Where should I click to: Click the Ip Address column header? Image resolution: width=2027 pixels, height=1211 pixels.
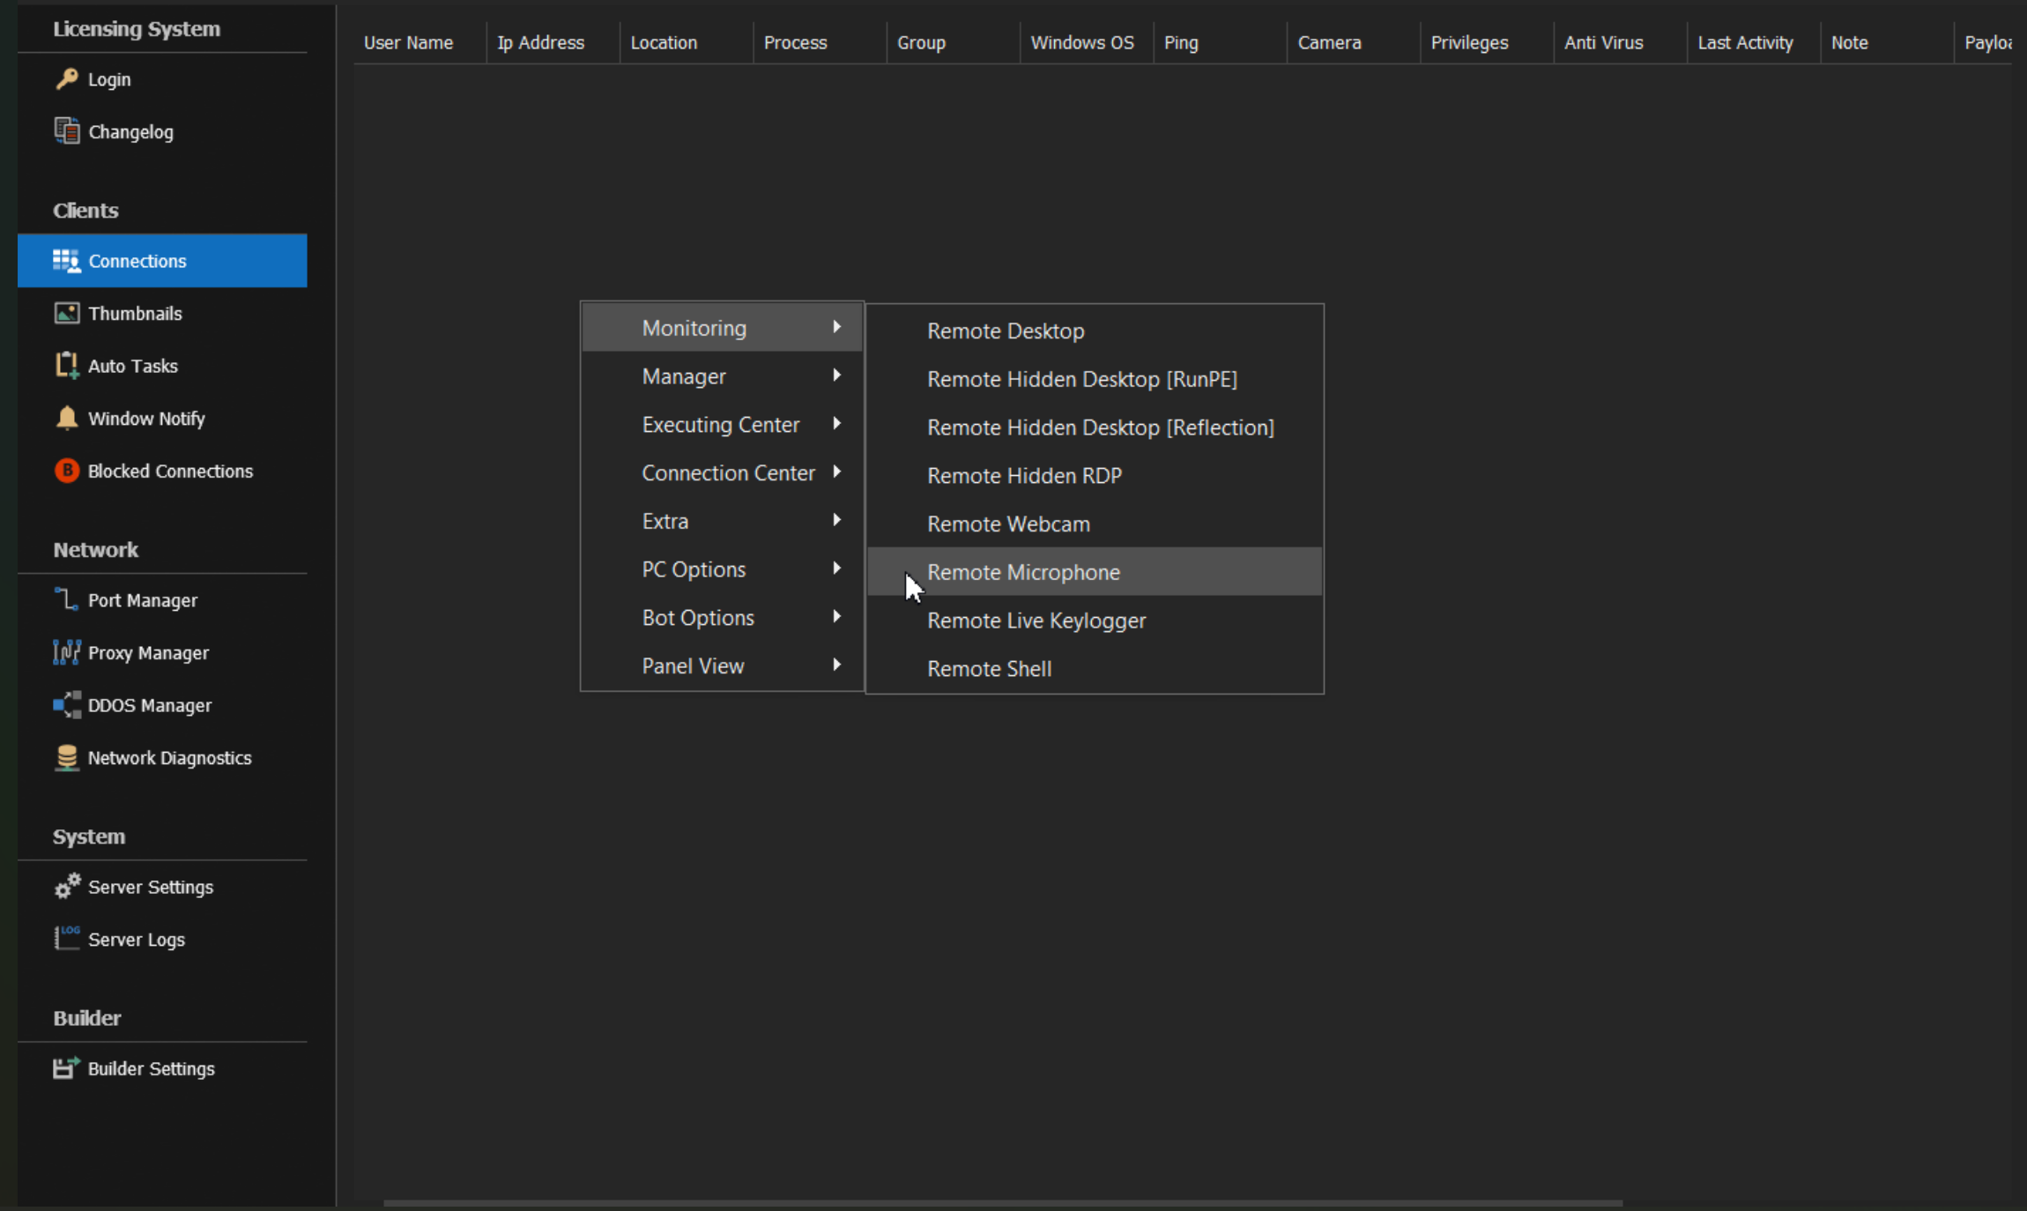[x=553, y=42]
